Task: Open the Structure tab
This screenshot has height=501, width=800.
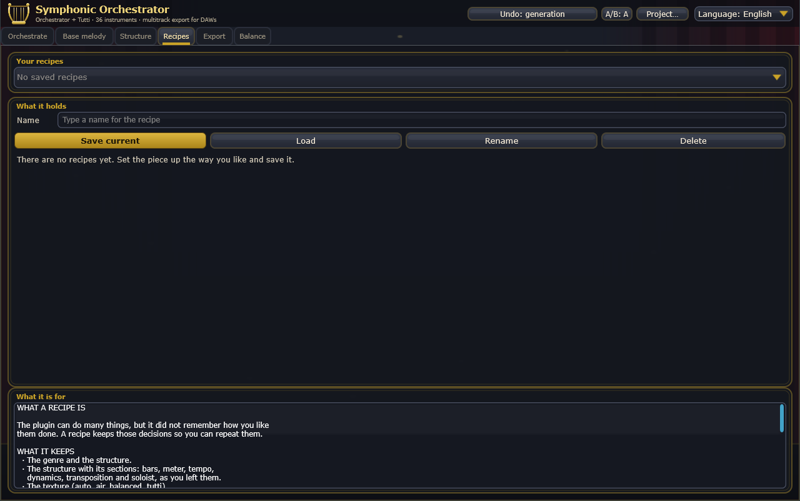Action: point(136,36)
